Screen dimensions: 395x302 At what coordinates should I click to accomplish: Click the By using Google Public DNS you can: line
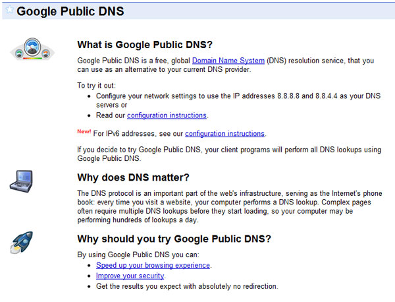click(x=138, y=255)
